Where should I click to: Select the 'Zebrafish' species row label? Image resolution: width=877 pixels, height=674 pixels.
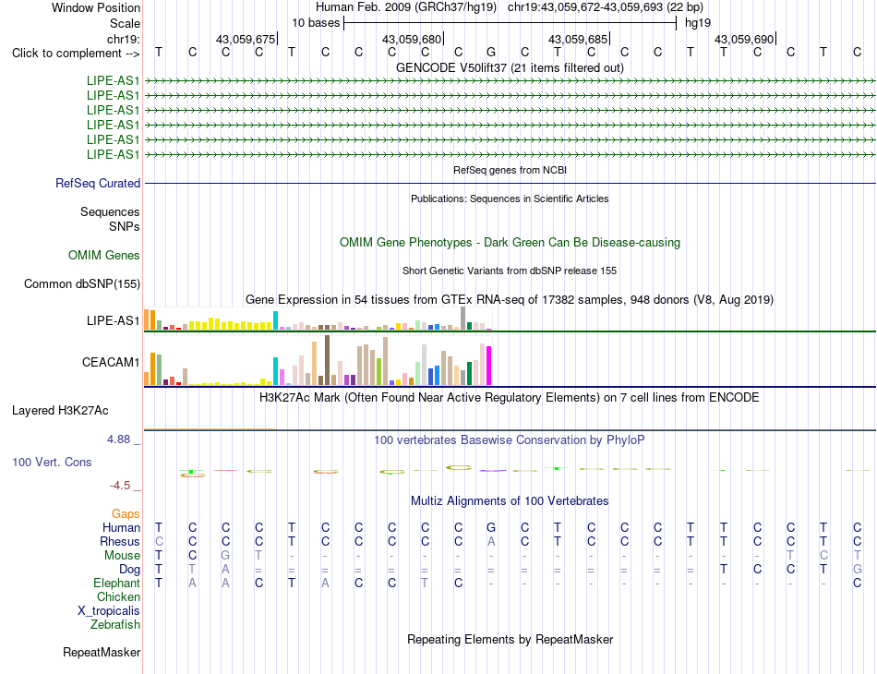pyautogui.click(x=115, y=625)
